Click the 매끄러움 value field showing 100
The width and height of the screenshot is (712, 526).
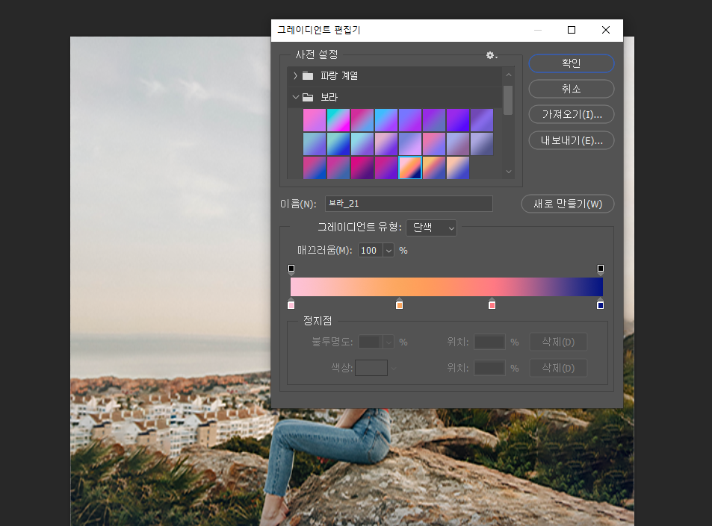(371, 250)
